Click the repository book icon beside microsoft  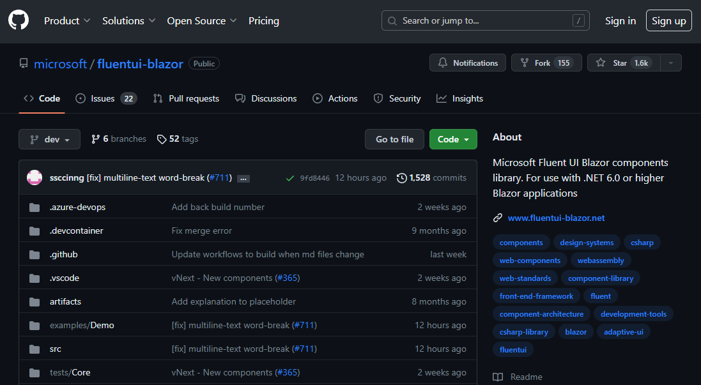(24, 63)
